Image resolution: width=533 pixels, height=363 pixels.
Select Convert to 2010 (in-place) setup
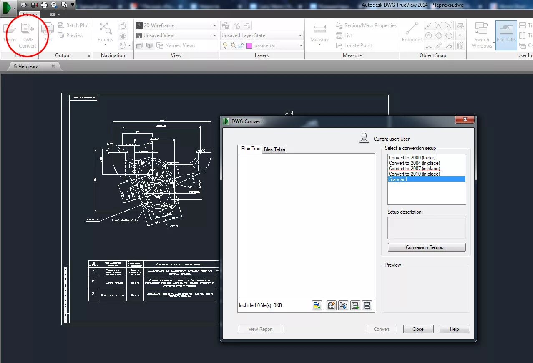pyautogui.click(x=414, y=174)
